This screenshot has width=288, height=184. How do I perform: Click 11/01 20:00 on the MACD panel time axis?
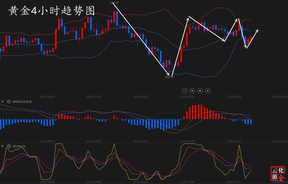[x=187, y=141]
